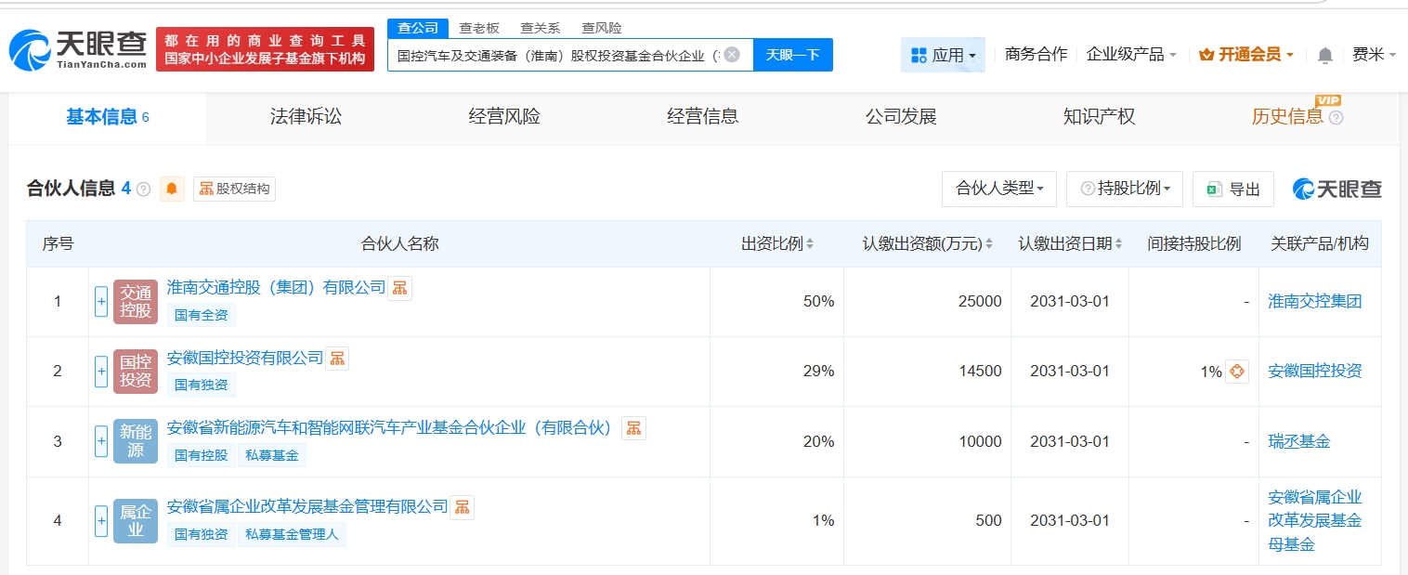Click 国有控股 tag
Screen dimensions: 1408x575
(201, 455)
